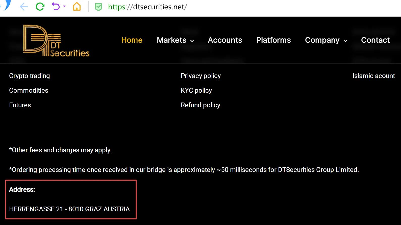Screen dimensions: 401x225
Task: Open the browser home page icon
Action: click(x=77, y=7)
